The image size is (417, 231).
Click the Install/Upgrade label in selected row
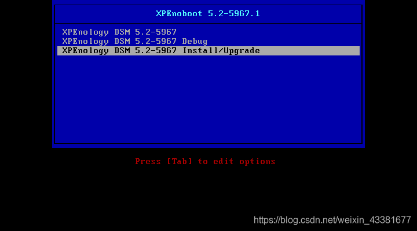(221, 51)
